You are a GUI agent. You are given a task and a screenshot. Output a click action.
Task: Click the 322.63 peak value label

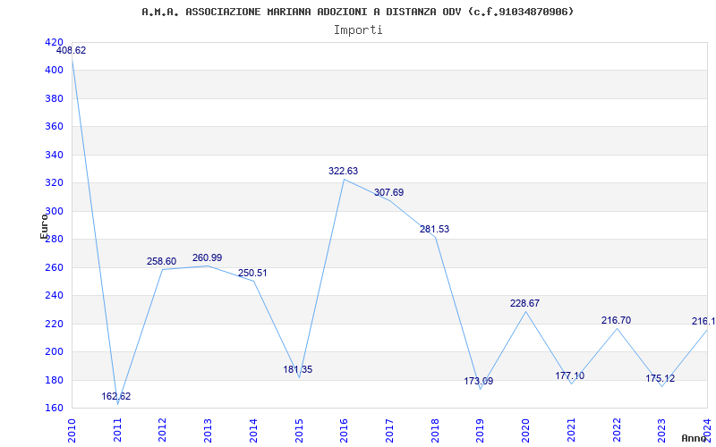(x=343, y=171)
